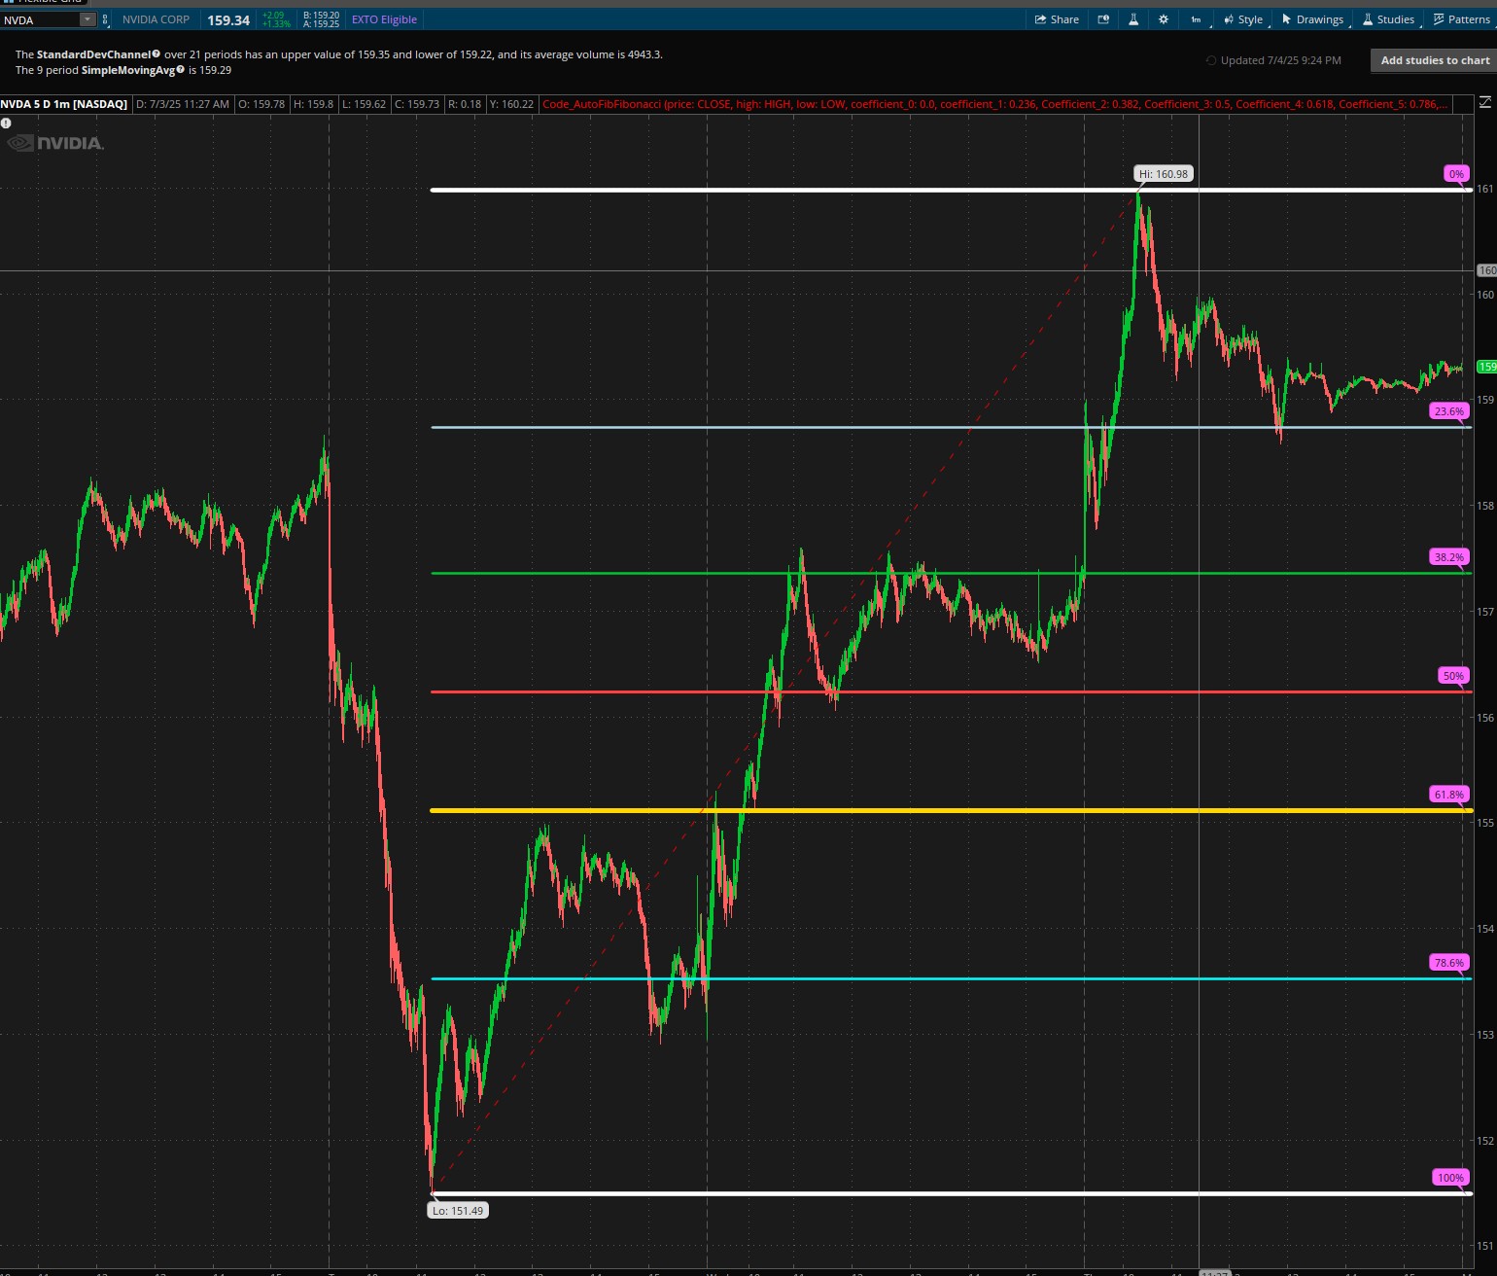Click Add studies to chart button
This screenshot has height=1276, width=1497.
1435,60
